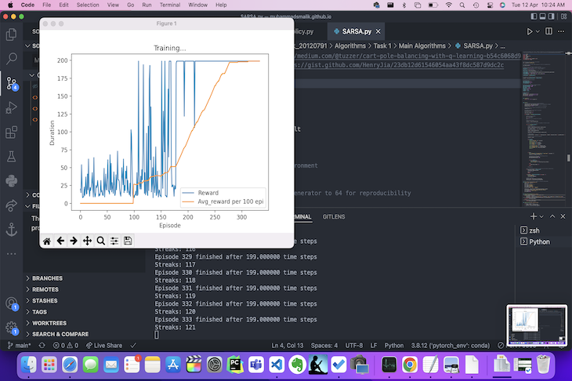Open the Terminal menu in menu bar
Image resolution: width=572 pixels, height=381 pixels.
point(169,5)
